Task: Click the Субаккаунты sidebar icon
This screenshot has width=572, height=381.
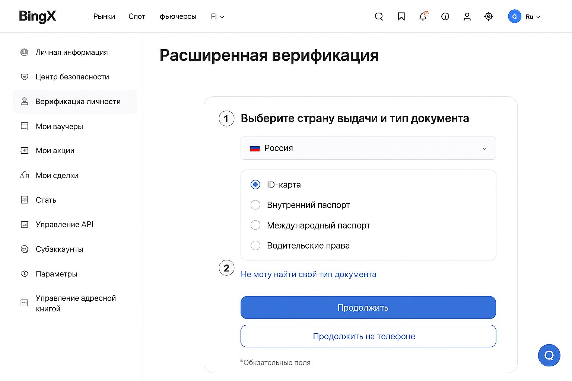Action: click(24, 249)
